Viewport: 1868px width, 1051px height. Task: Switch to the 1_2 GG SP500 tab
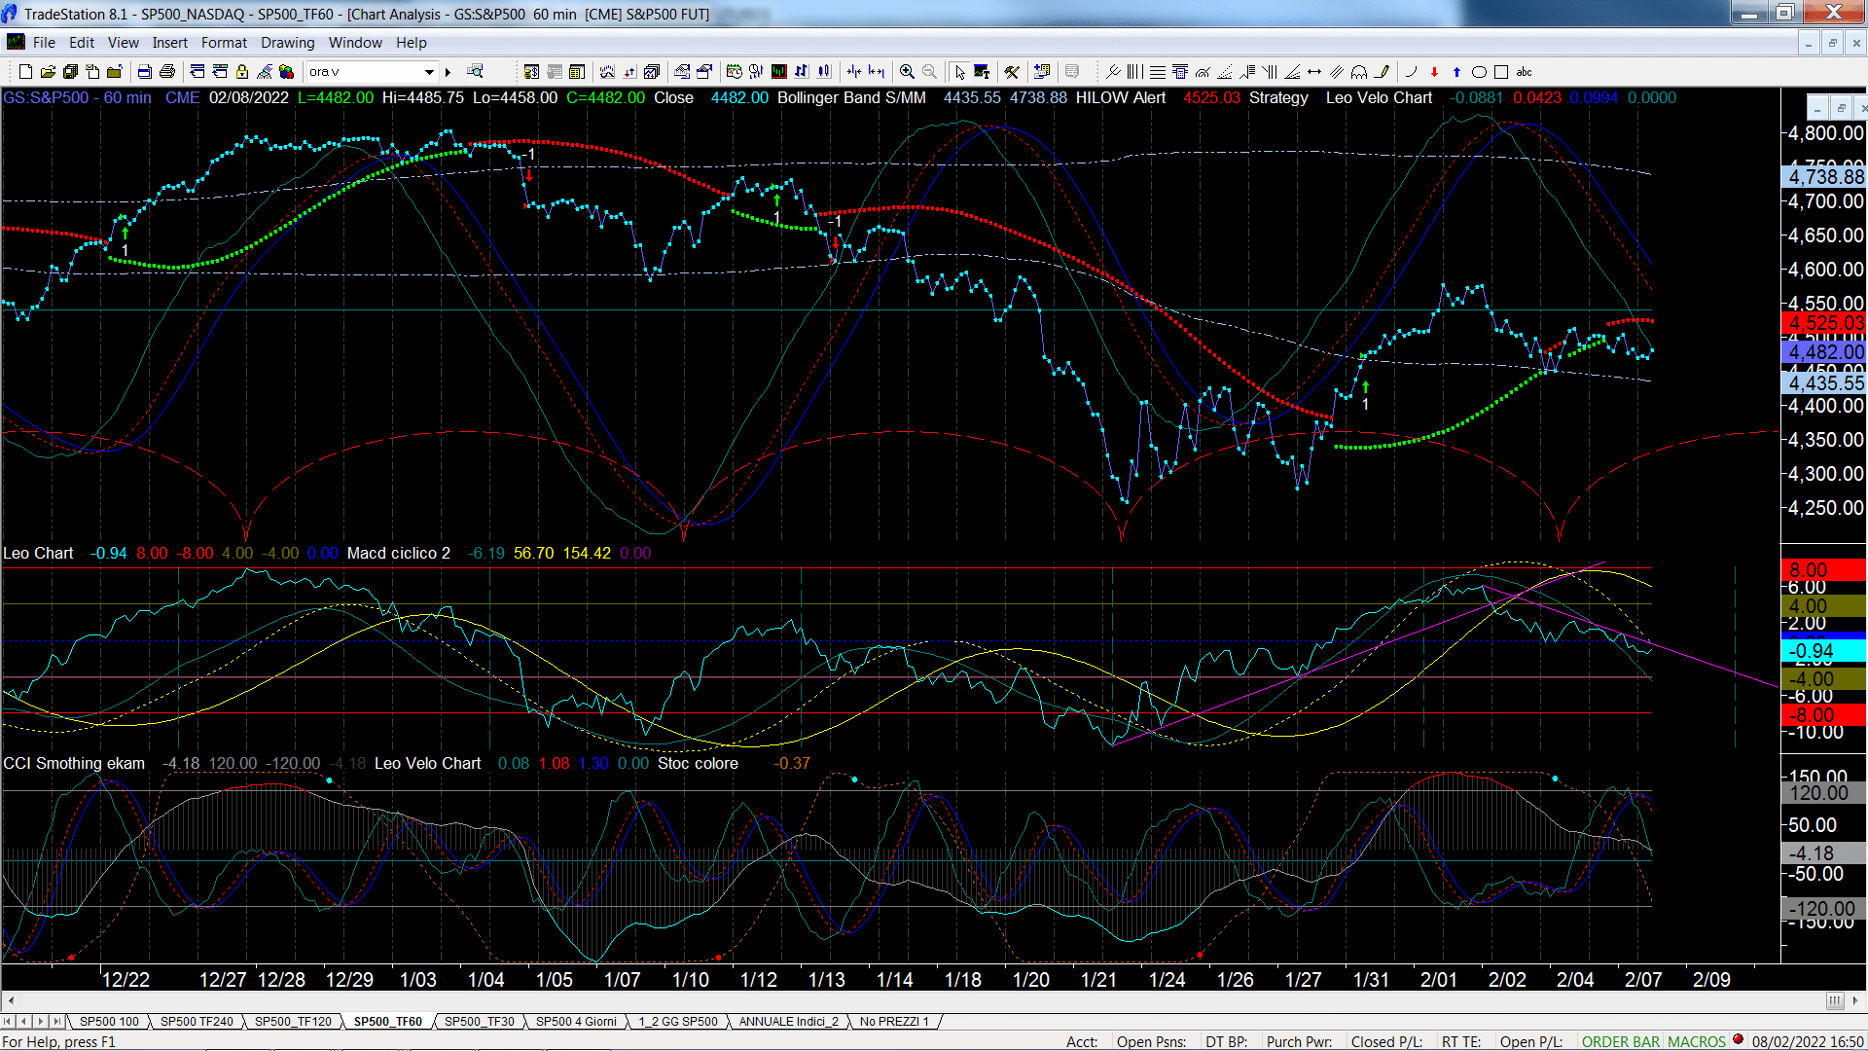coord(677,1022)
